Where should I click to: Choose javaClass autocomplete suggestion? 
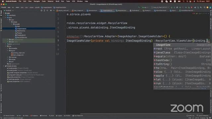182,53
